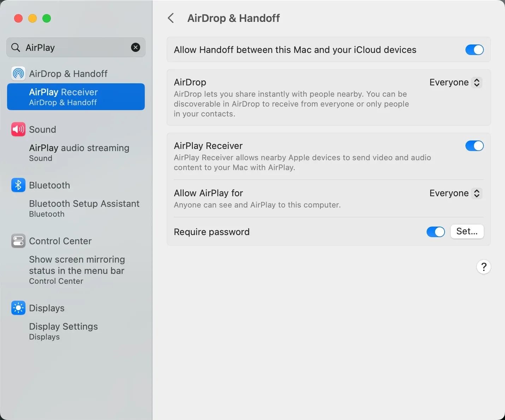The image size is (505, 420).
Task: Minimize the window with yellow button
Action: point(32,18)
